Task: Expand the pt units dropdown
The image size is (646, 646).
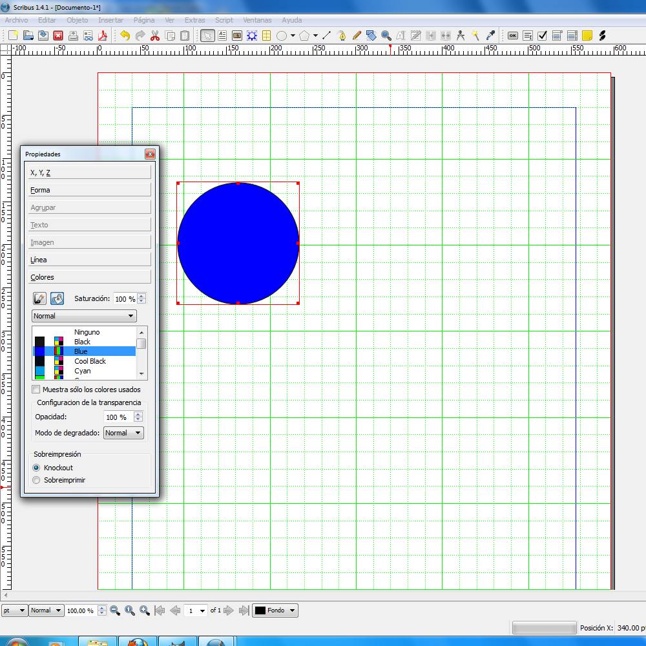Action: [14, 610]
